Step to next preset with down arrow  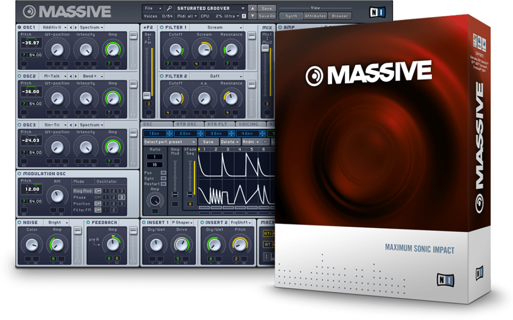pos(252,16)
